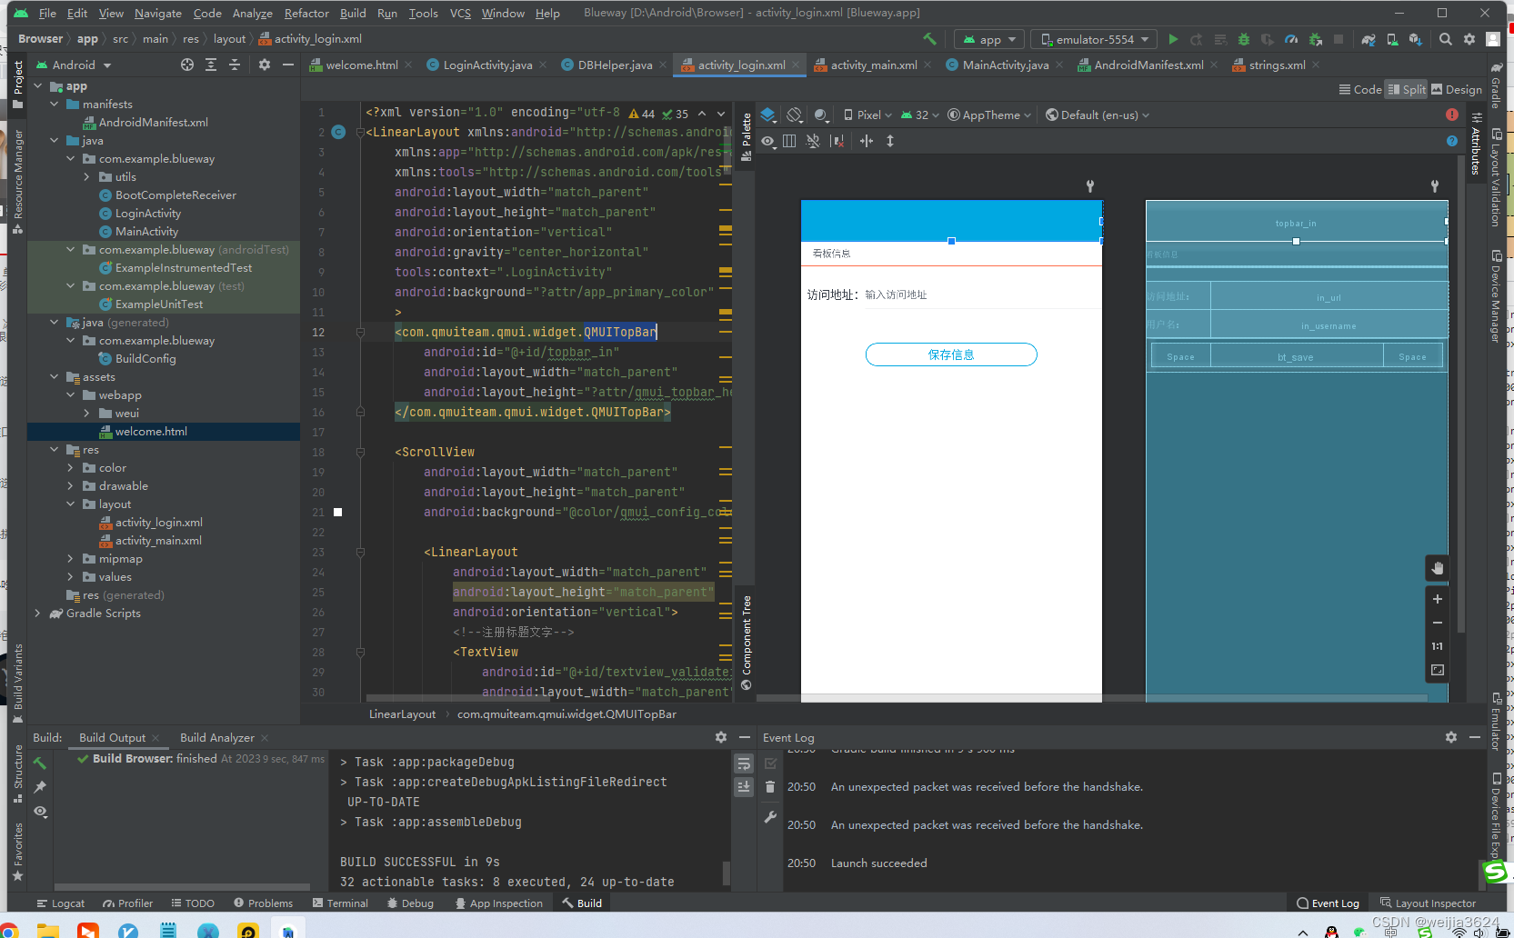Open the Layout Inspector button
The image size is (1514, 938).
1428,903
